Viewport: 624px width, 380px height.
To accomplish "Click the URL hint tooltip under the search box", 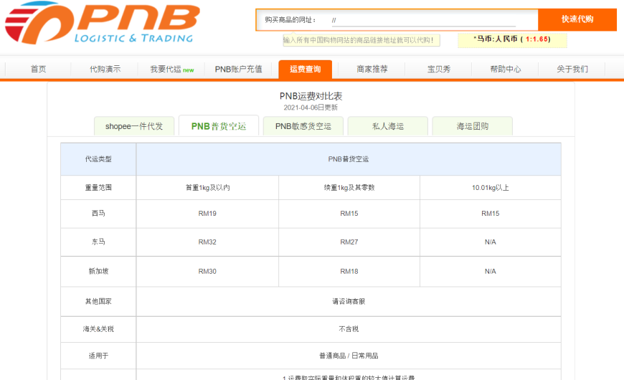I will pos(361,40).
